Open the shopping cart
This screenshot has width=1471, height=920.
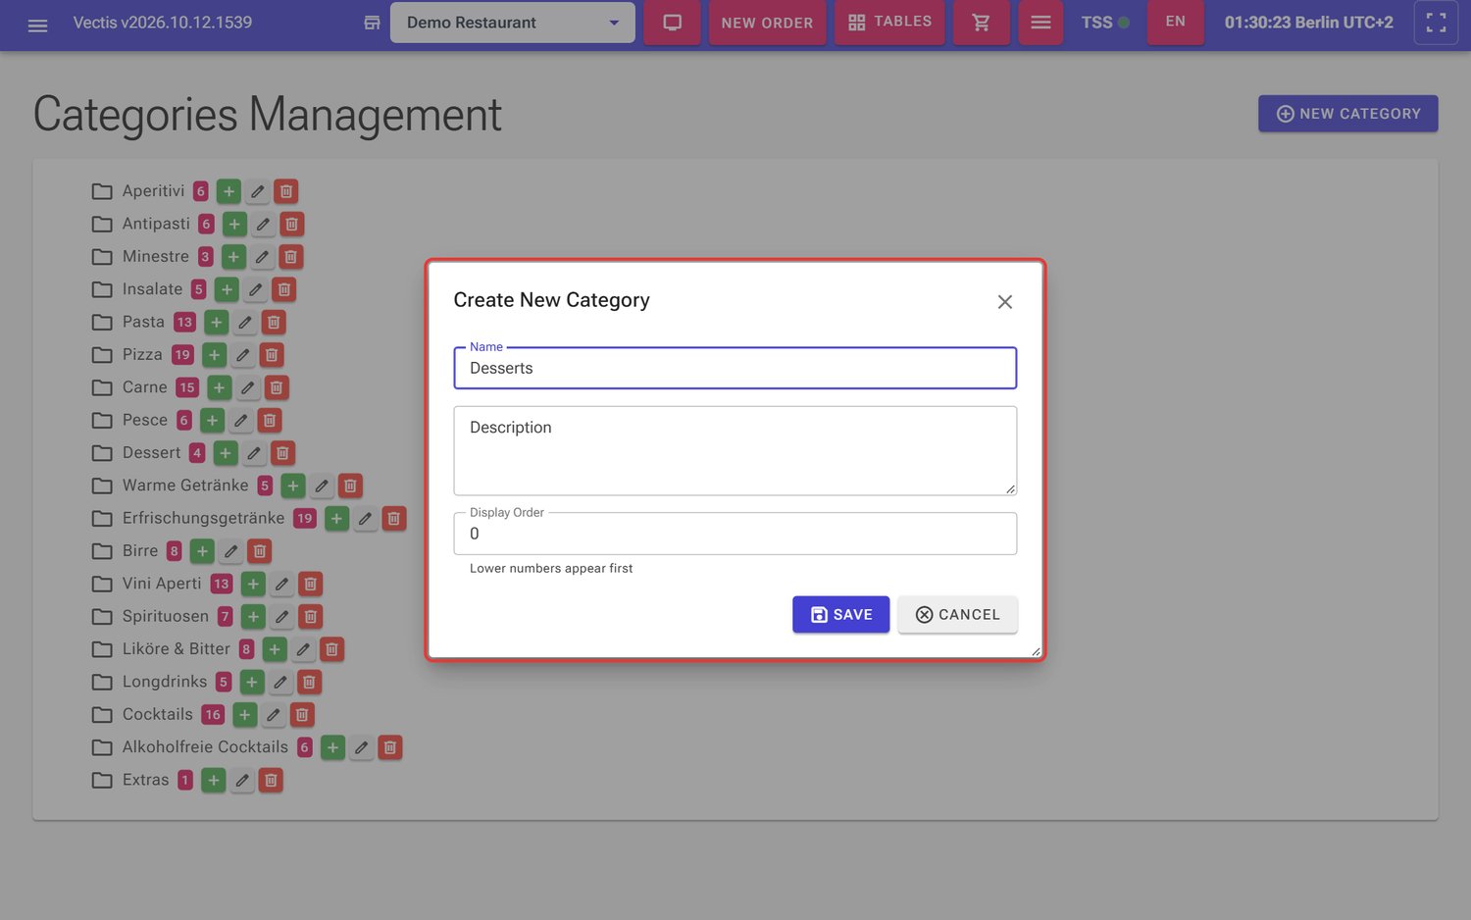[x=981, y=23]
